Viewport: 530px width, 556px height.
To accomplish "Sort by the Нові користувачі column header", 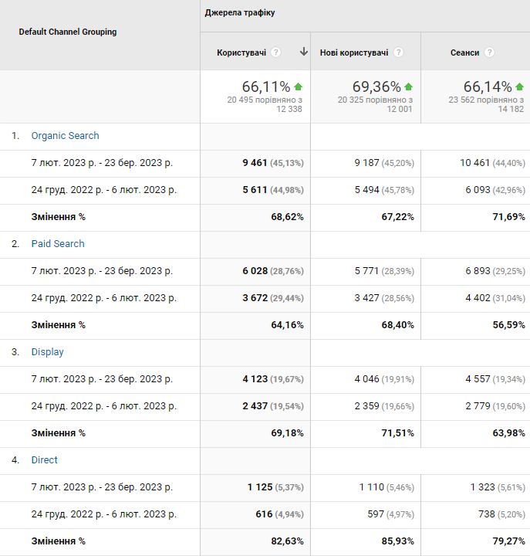I will tap(355, 53).
